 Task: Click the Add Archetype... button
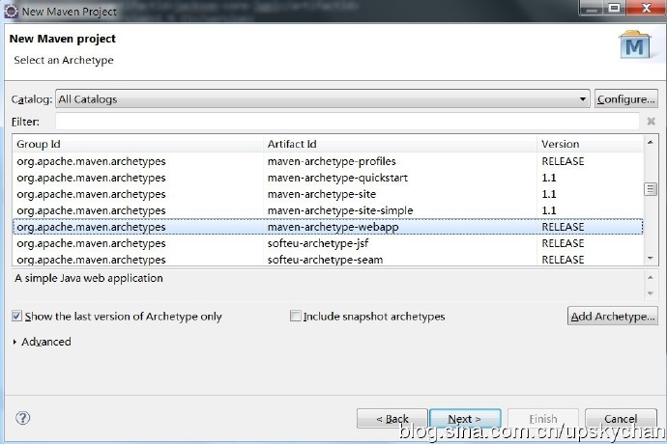tap(612, 317)
